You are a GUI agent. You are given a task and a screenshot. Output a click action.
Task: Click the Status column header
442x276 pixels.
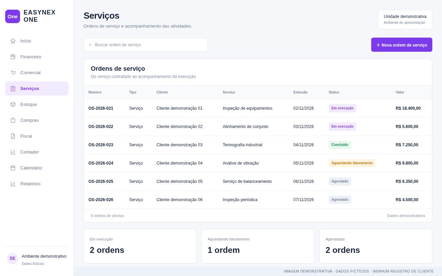334,92
